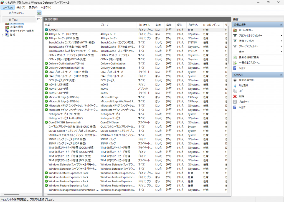Select SMBDirect でのファイルとプリンターの共有 rule name

click(x=73, y=135)
